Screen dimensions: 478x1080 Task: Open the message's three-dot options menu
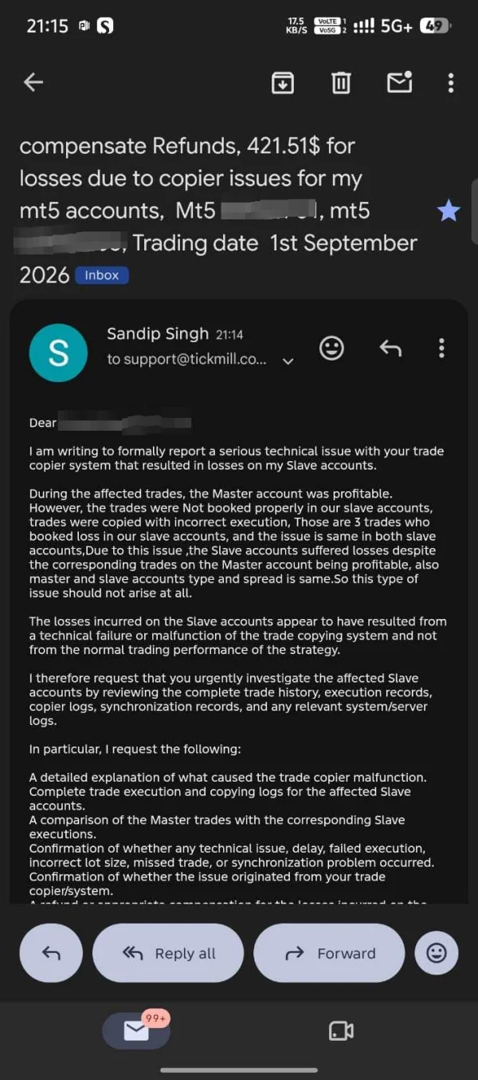pos(441,348)
